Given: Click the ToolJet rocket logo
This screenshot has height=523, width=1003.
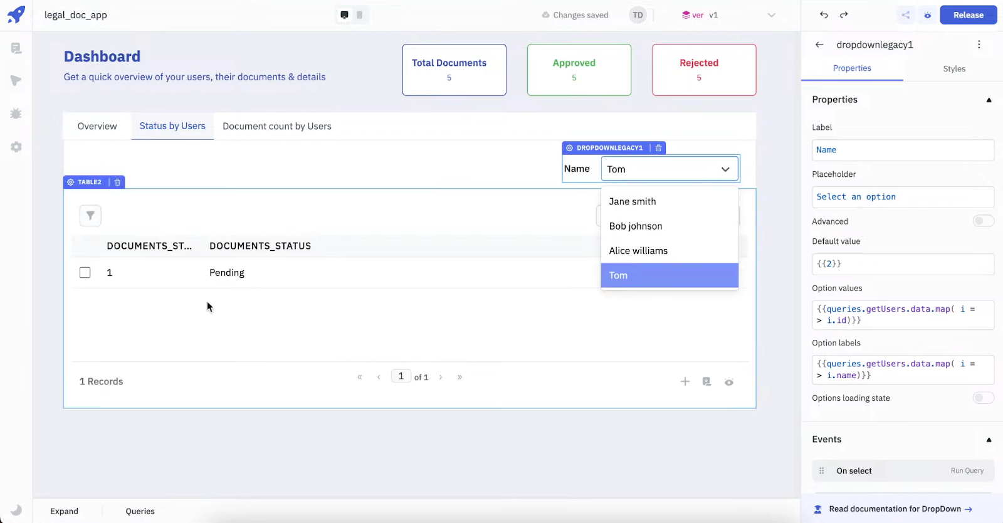Looking at the screenshot, I should tap(16, 14).
